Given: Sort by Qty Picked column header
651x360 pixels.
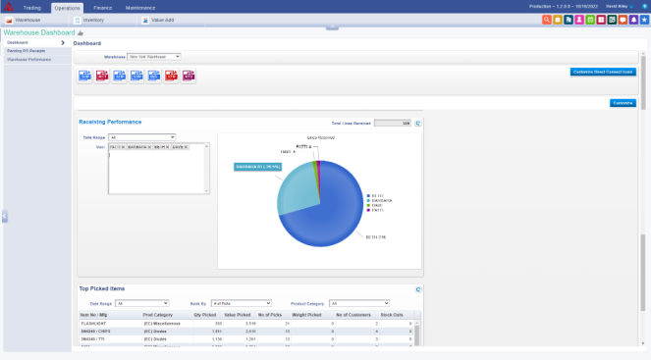Looking at the screenshot, I should coord(204,315).
